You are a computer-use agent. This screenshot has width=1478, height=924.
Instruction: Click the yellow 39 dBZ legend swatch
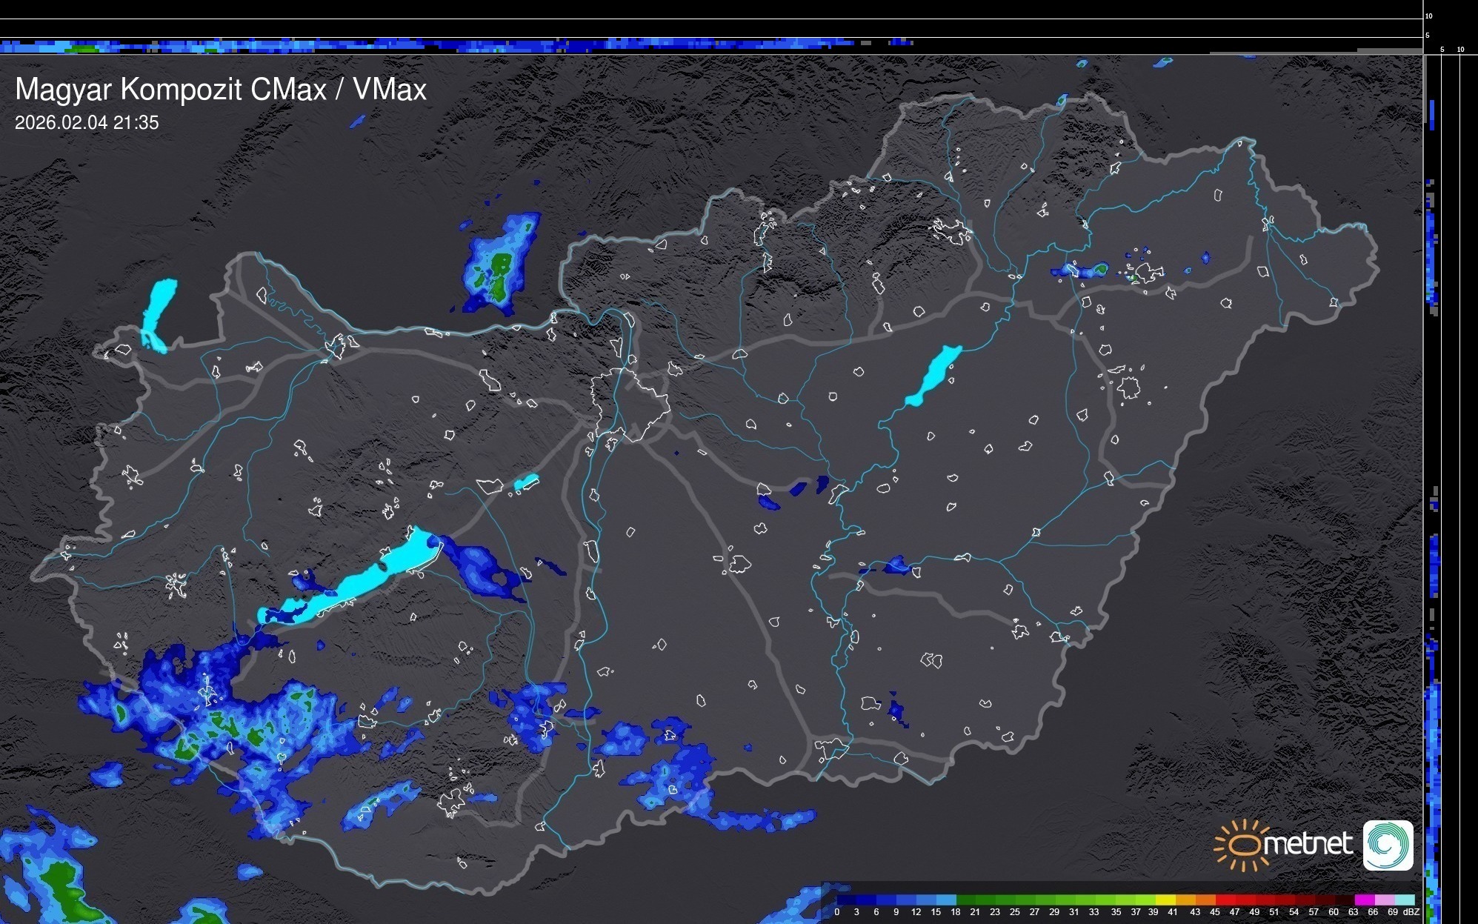(1165, 900)
